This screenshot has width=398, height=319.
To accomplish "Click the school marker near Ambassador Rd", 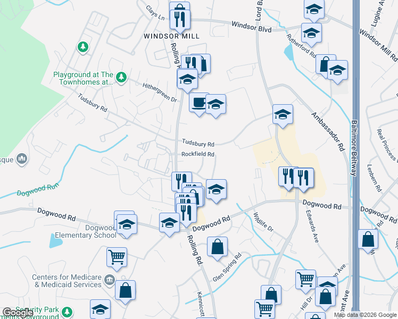I will pos(283,115).
